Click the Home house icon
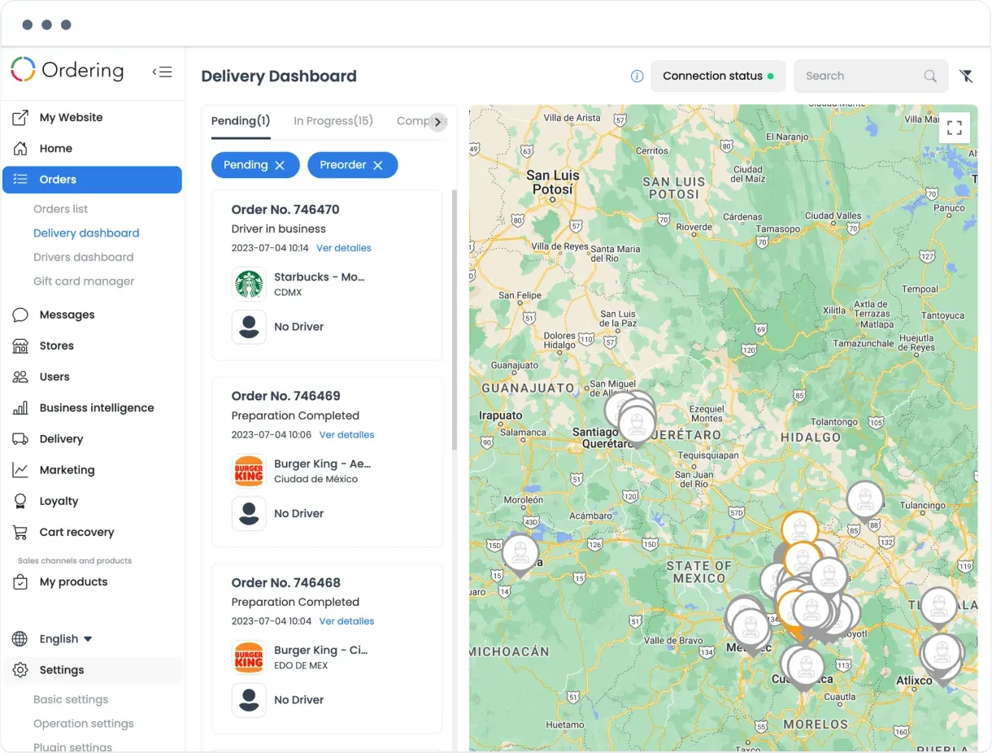Screen dimensions: 992x753 pos(20,148)
